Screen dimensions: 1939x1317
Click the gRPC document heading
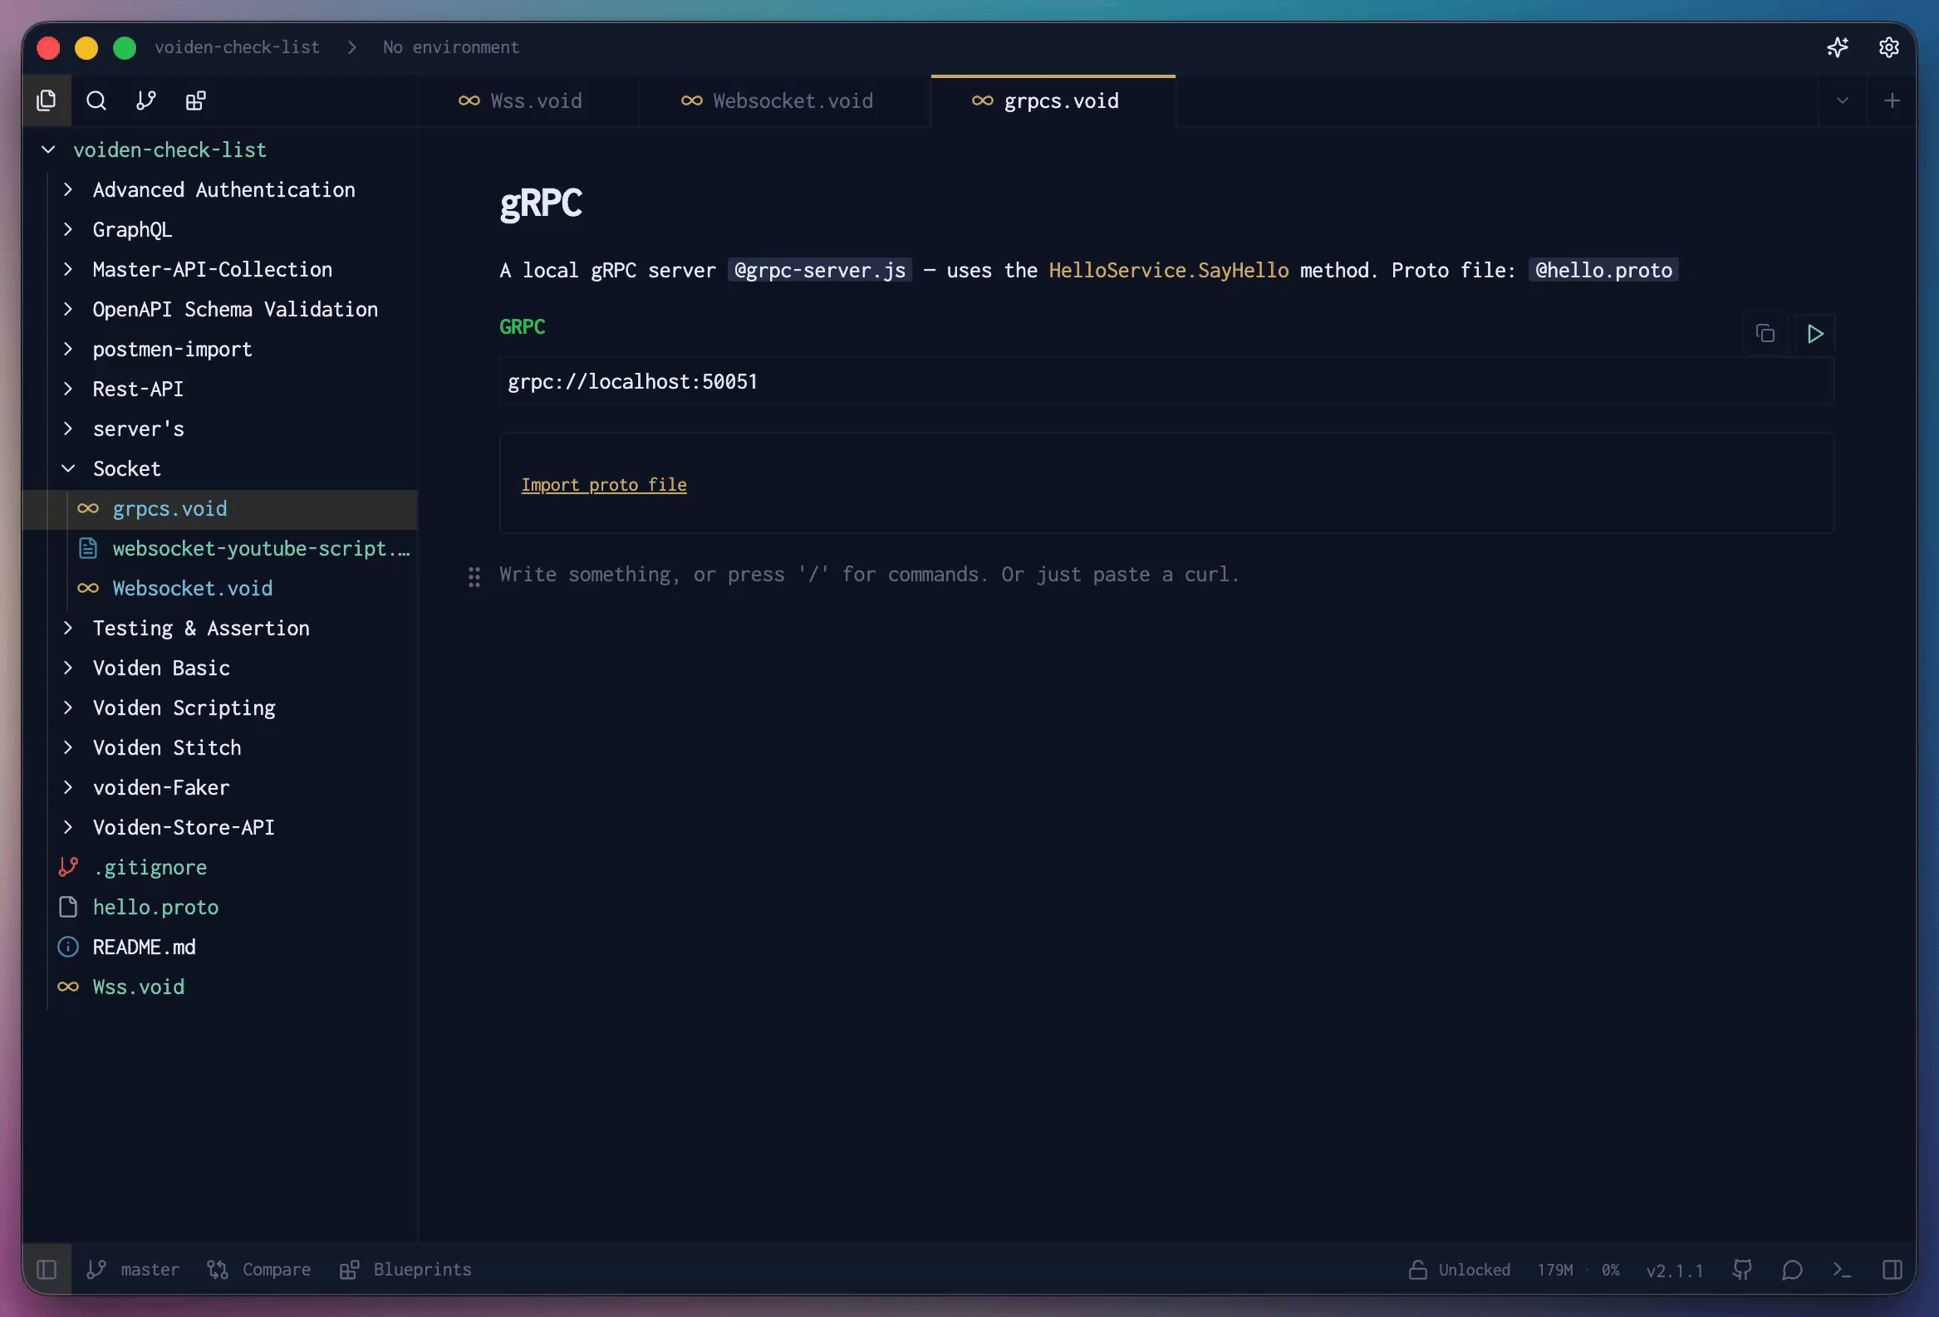tap(541, 203)
